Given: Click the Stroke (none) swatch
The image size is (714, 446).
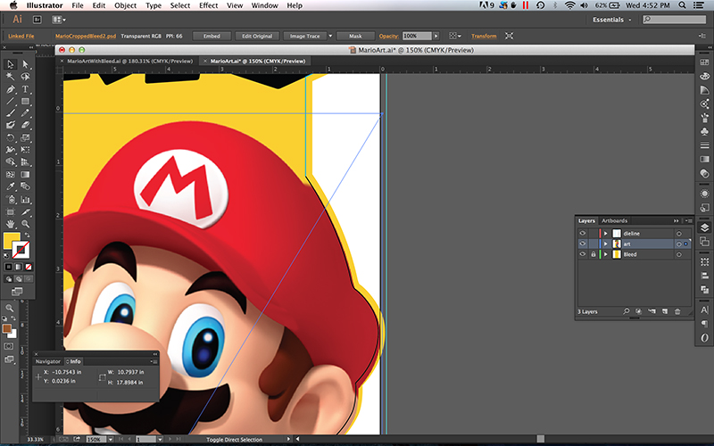Looking at the screenshot, I should pos(21,250).
